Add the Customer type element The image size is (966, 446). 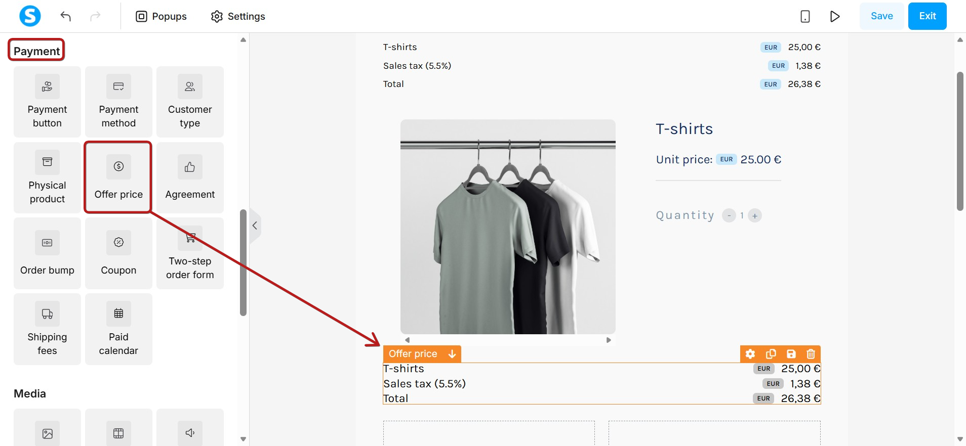190,102
